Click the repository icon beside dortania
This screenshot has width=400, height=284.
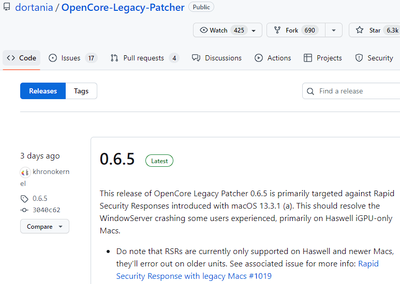(7, 8)
